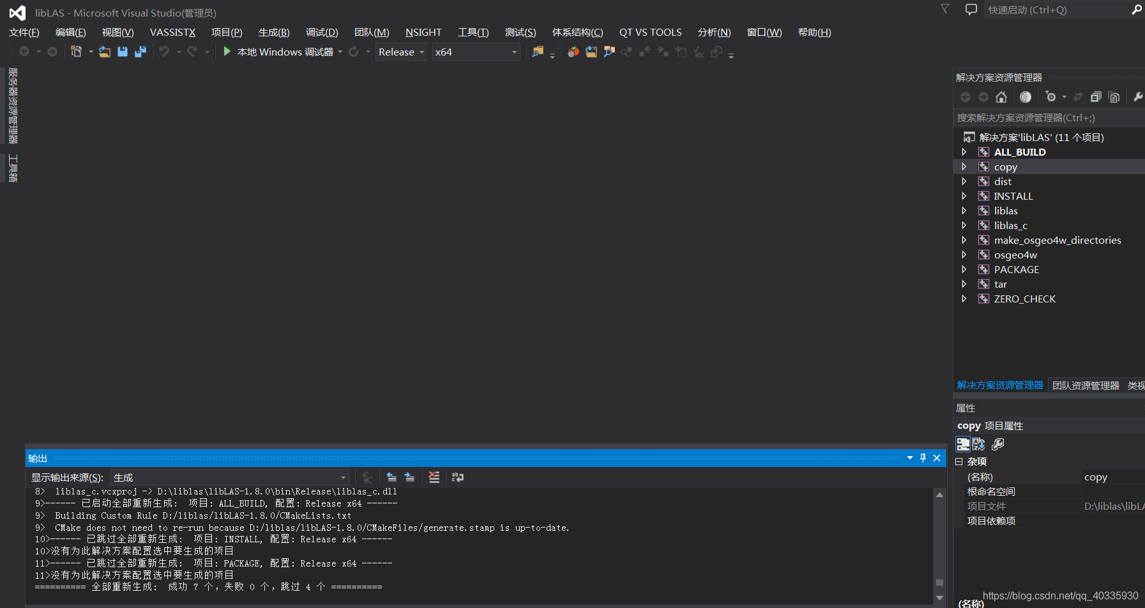Click the find in files icon

point(538,52)
